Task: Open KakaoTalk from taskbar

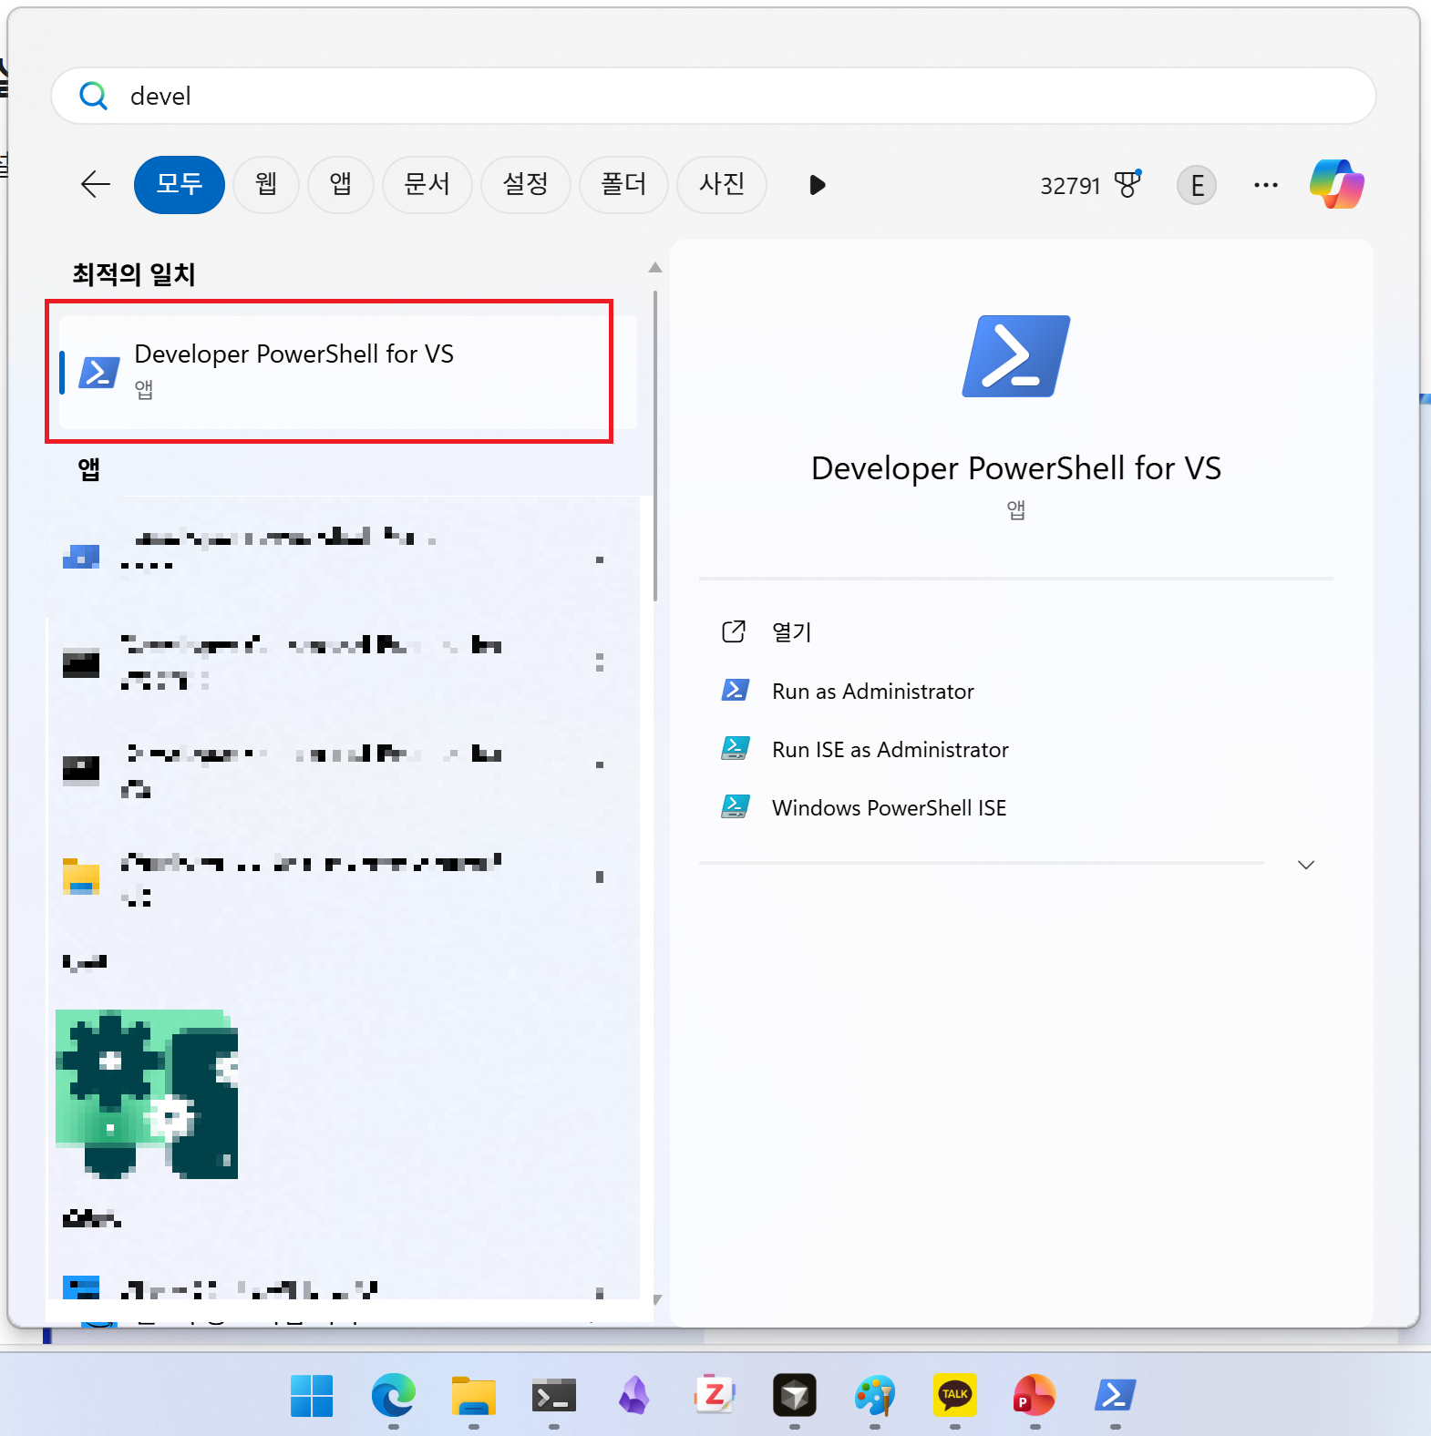Action: [x=955, y=1396]
